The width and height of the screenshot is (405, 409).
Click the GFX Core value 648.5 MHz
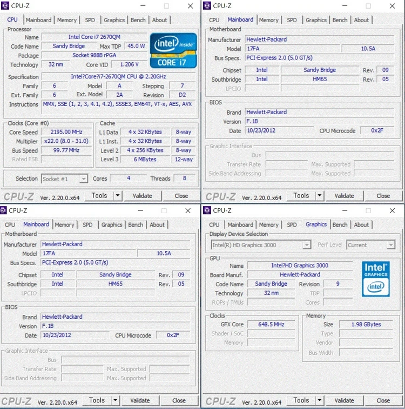[x=271, y=324]
